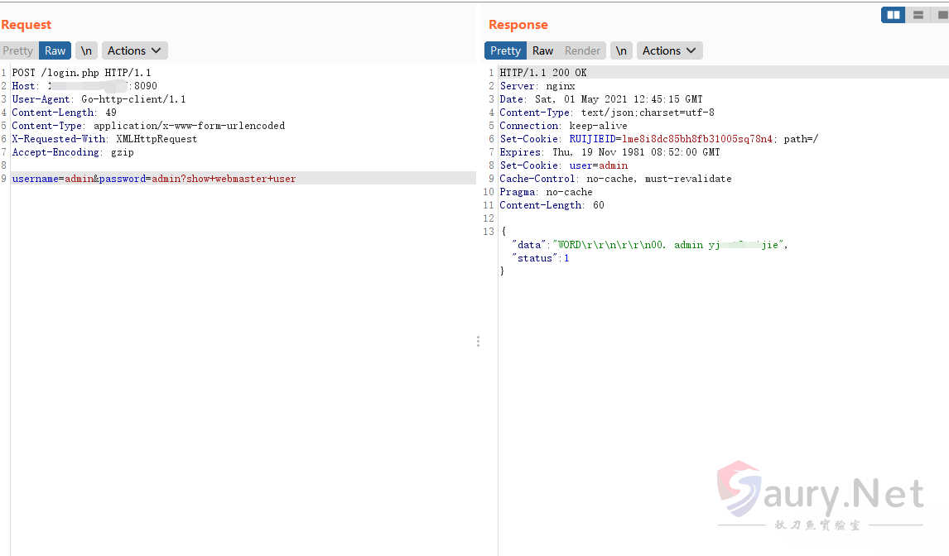Screen dimensions: 949x556
Task: Place cursor on the User-Agent header line
Action: point(99,99)
